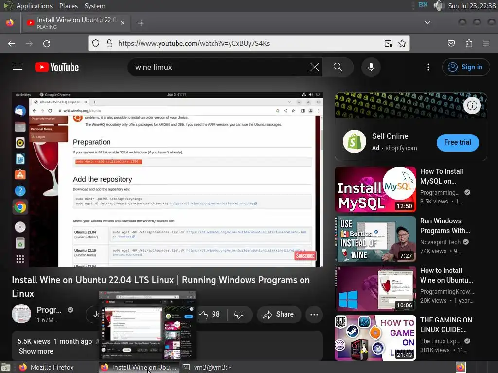Show desktop via bottom-left panel icon
Viewport: 498px width, 373px height.
[x=6, y=367]
